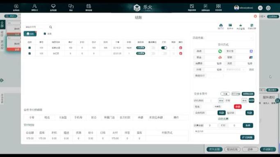Image resolution: width=280 pixels, height=157 pixels.
Task: Click the cube logo at the top center
Action: 137,8
